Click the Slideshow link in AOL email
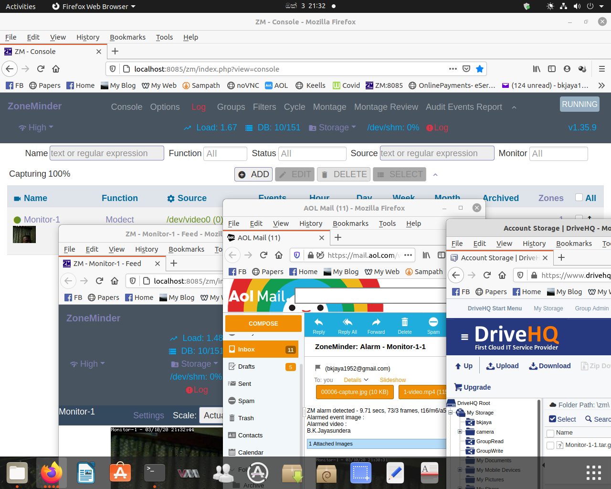 (x=393, y=380)
